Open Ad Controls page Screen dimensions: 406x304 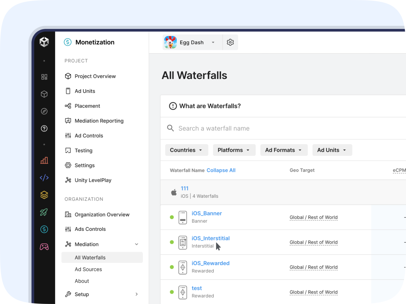[x=89, y=136]
